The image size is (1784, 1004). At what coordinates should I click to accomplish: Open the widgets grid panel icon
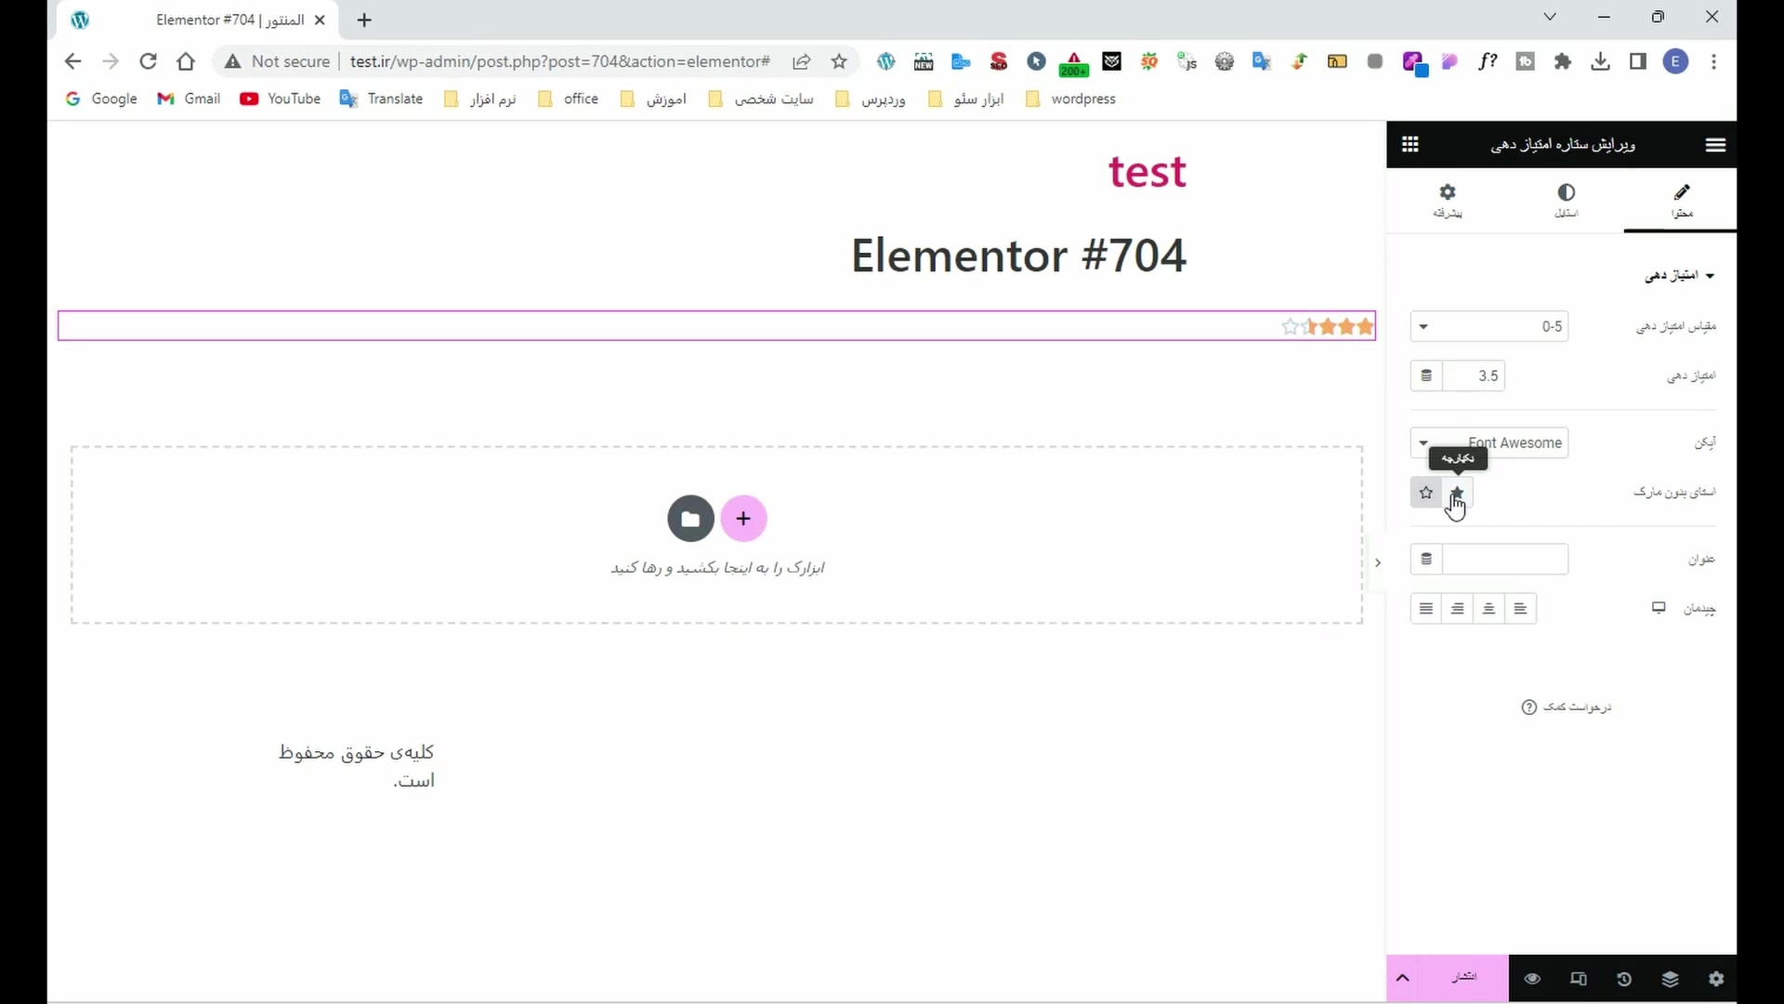pos(1410,144)
